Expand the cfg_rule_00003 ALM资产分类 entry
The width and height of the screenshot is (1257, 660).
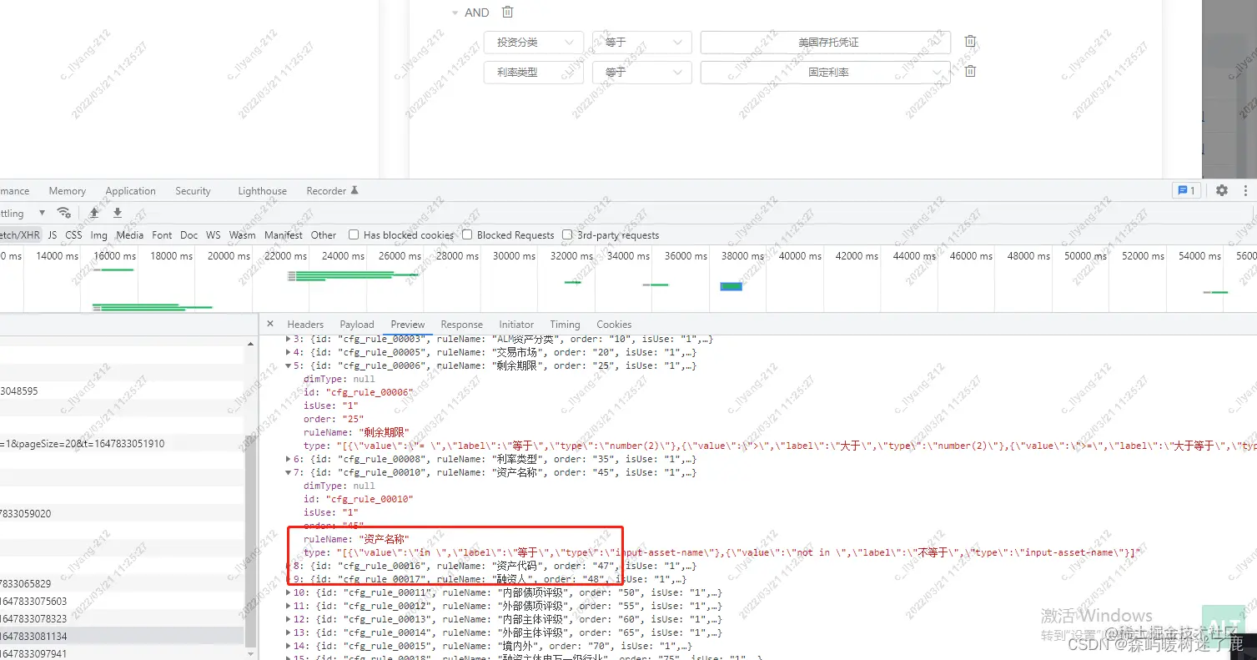(289, 339)
